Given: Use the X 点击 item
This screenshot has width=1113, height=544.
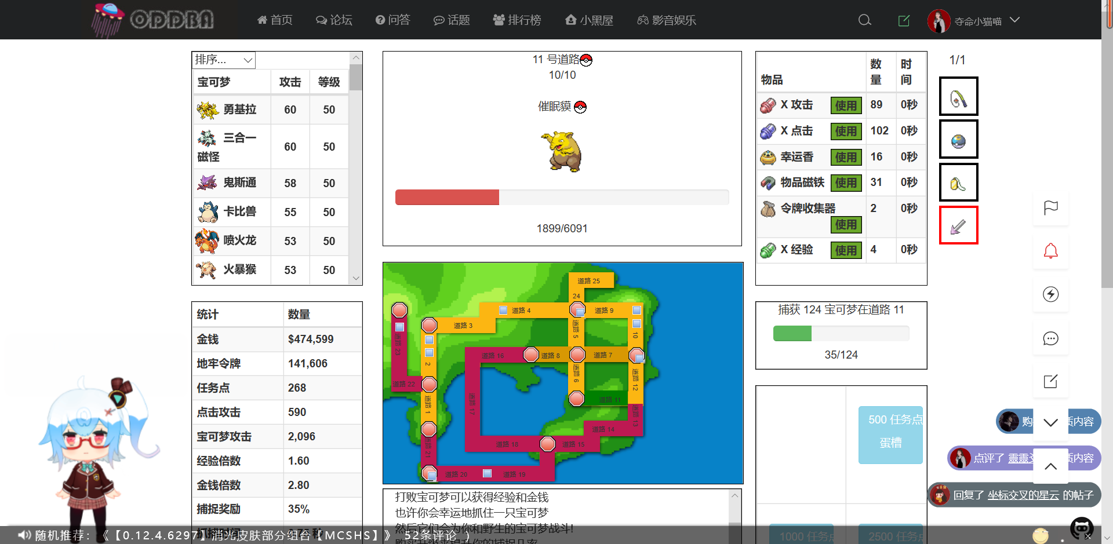Looking at the screenshot, I should coord(846,132).
